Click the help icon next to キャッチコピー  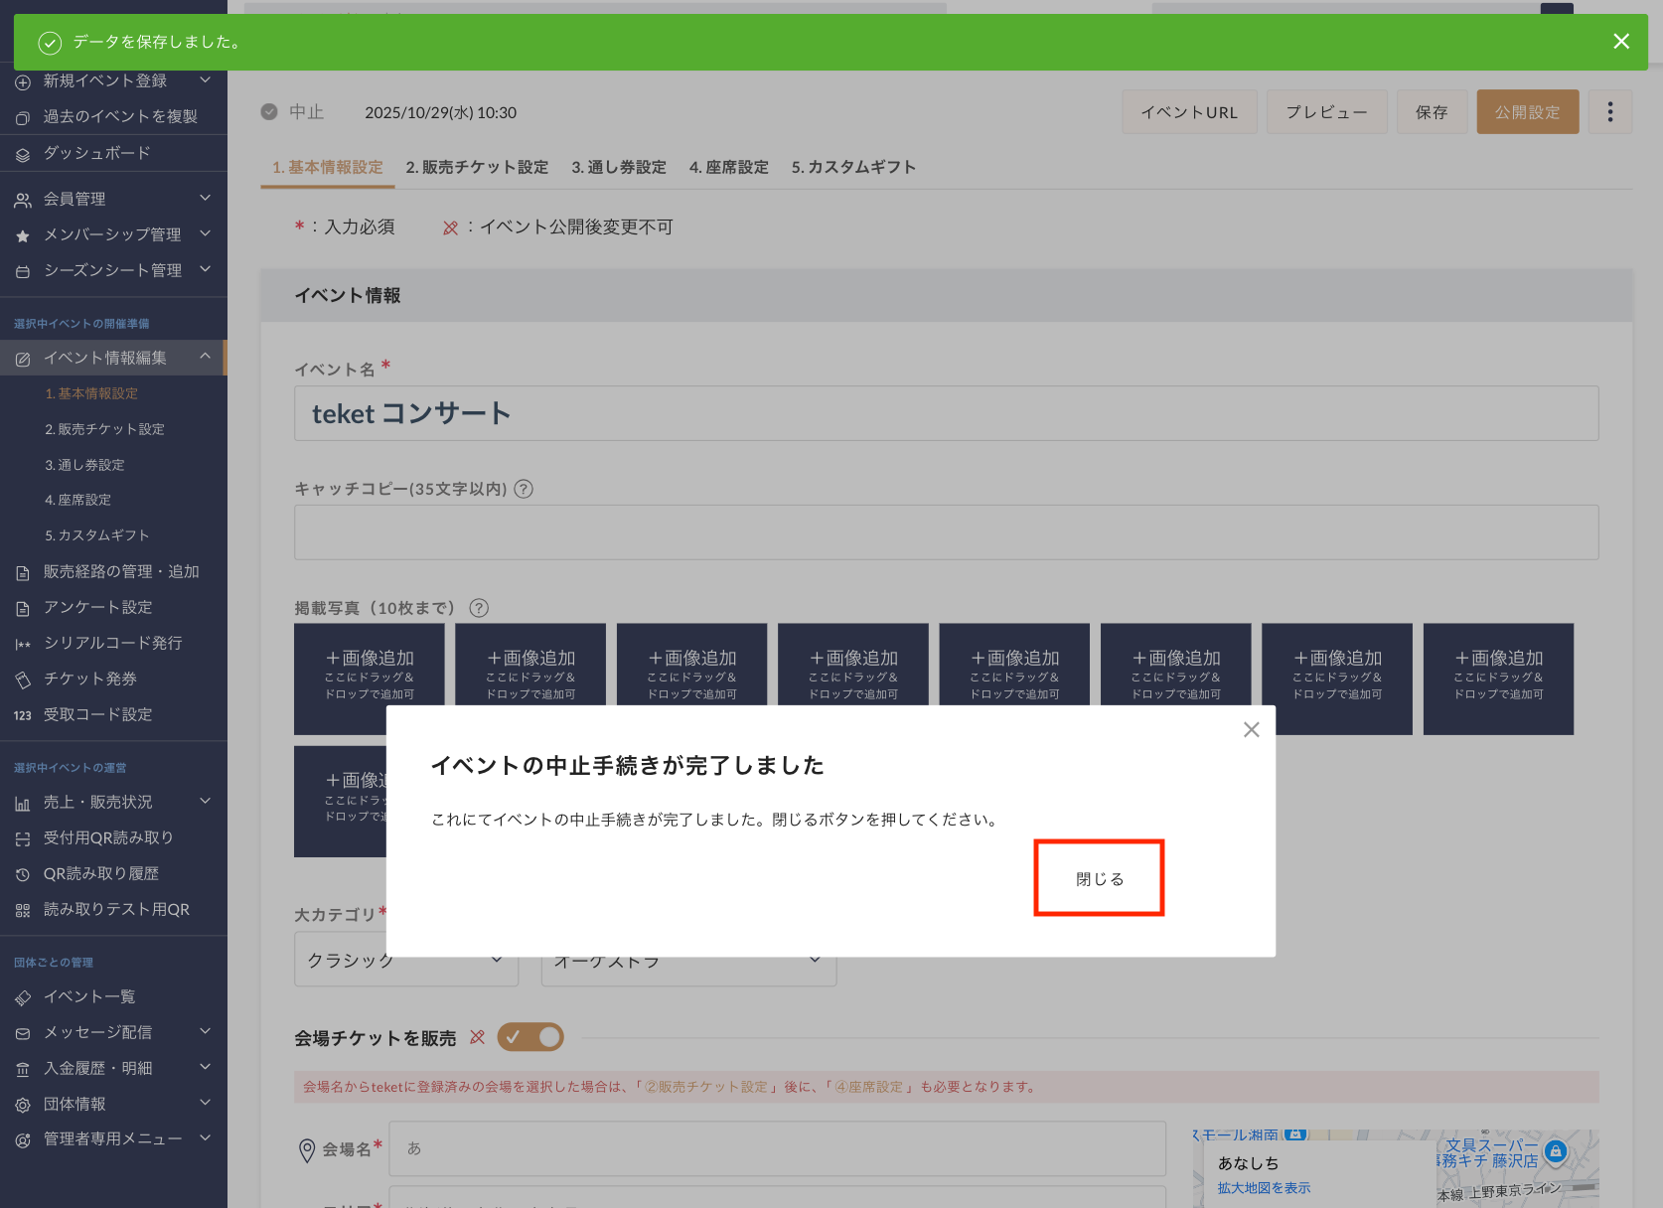[x=524, y=489]
